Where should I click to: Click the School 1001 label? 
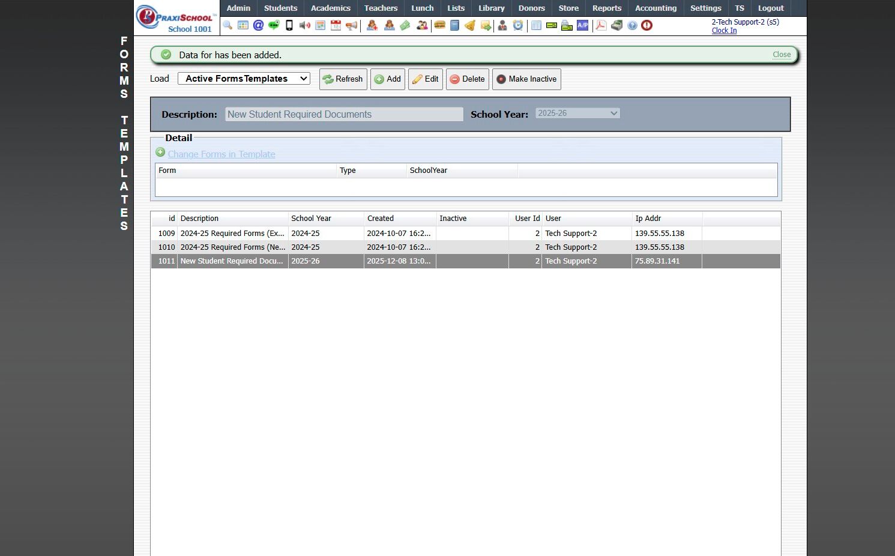[x=190, y=29]
